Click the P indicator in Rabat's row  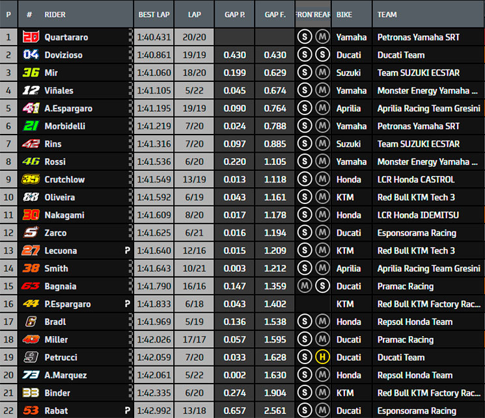128,410
